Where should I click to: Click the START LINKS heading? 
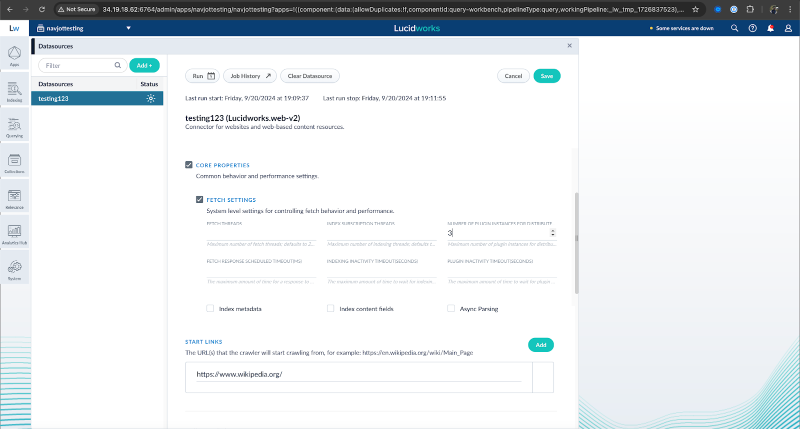click(x=203, y=342)
